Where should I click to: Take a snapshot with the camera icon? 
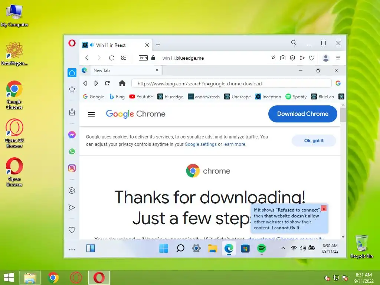282,58
